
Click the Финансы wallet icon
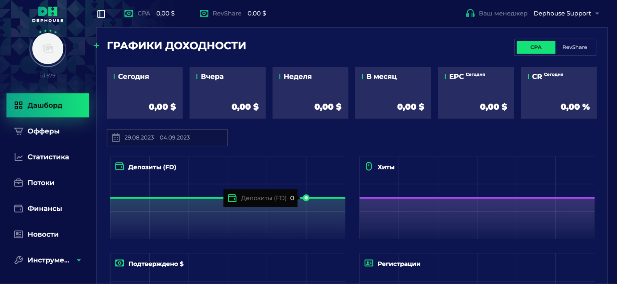point(19,209)
